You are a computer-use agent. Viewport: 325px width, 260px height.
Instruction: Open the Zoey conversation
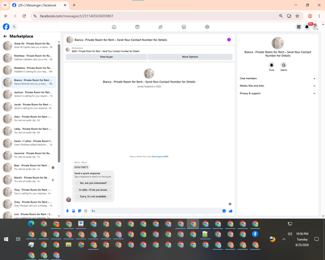29,204
